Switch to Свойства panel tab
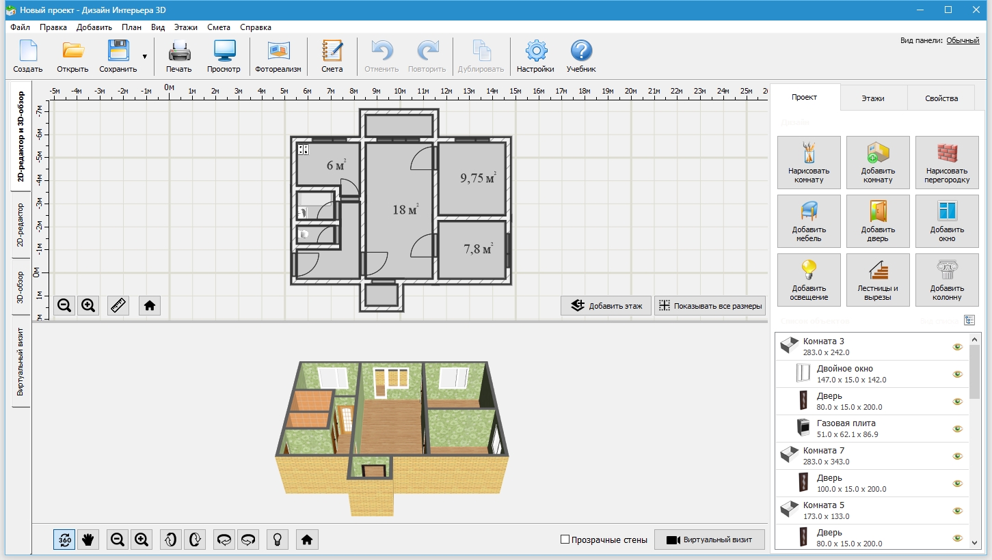Screen dimensions: 992x560 pos(941,98)
